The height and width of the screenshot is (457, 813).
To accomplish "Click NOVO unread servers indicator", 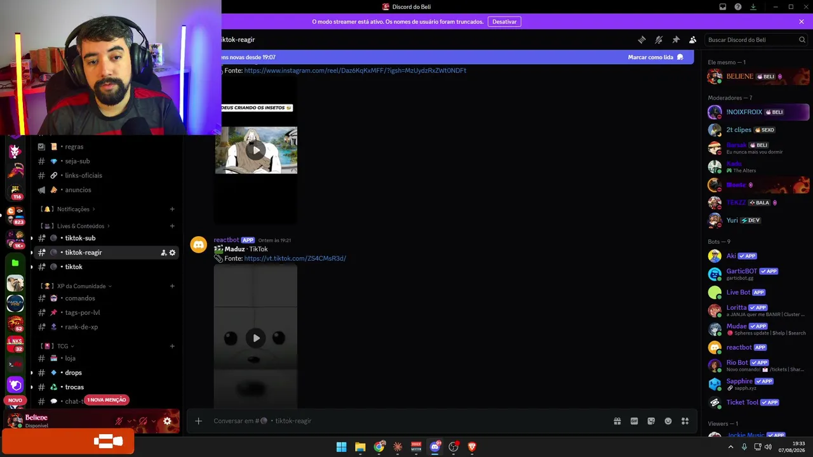I will [x=15, y=401].
